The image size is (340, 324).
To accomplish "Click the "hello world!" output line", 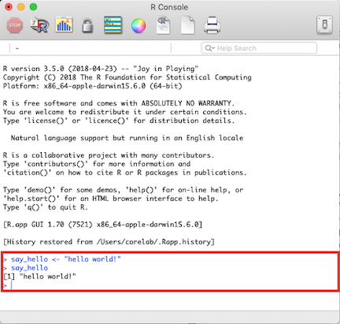I will pyautogui.click(x=39, y=277).
